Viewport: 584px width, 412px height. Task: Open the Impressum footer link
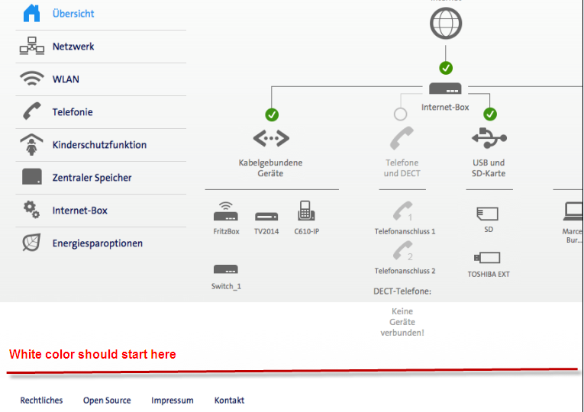point(172,401)
